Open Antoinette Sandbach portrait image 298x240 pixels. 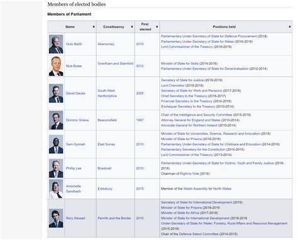[x=56, y=188]
